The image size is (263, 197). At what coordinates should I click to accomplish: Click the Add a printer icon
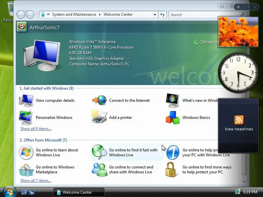99,117
